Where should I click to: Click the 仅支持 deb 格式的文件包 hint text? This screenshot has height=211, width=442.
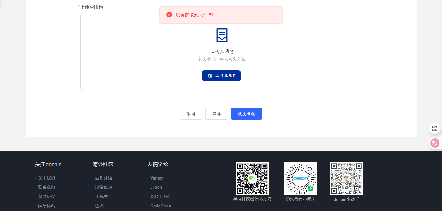222,59
